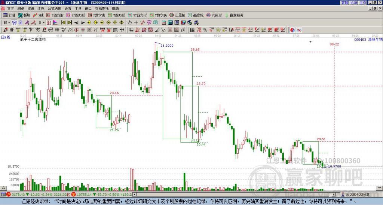The height and width of the screenshot is (205, 383).
Task: Select the percent % retracement tool
Action: (x=205, y=30)
